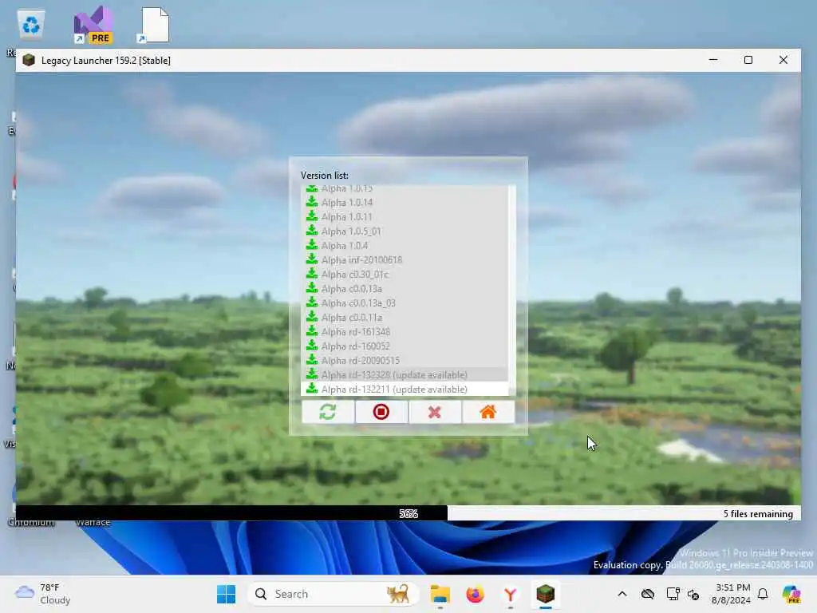Screen dimensions: 817x613
Task: Select Alpha c0.0.13a version entry
Action: pyautogui.click(x=405, y=289)
